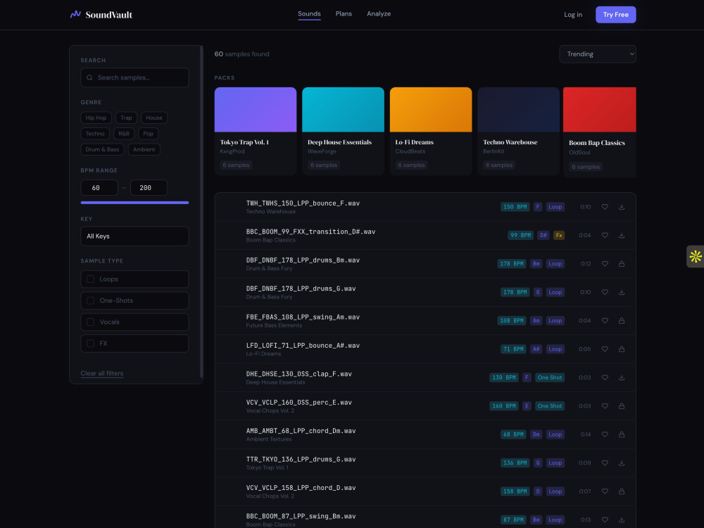704x528 pixels.
Task: Like FBE_FBAS_108_LPP_swing_Am.wav
Action: click(605, 320)
